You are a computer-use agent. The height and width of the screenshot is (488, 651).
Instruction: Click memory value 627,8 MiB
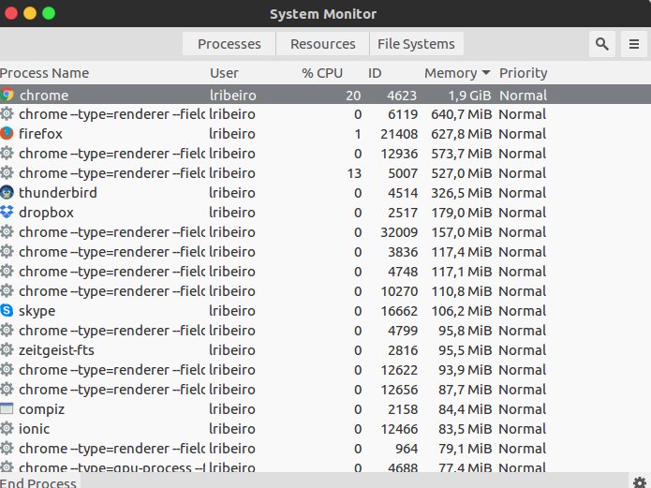pyautogui.click(x=461, y=134)
